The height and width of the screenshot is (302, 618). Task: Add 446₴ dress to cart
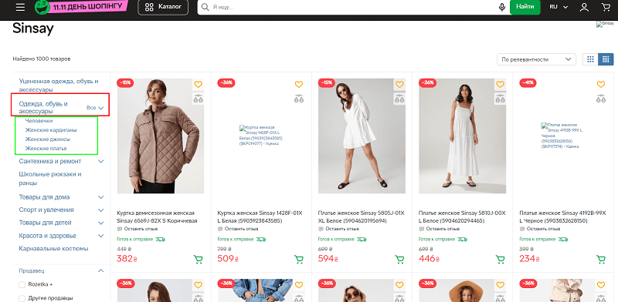click(x=500, y=259)
